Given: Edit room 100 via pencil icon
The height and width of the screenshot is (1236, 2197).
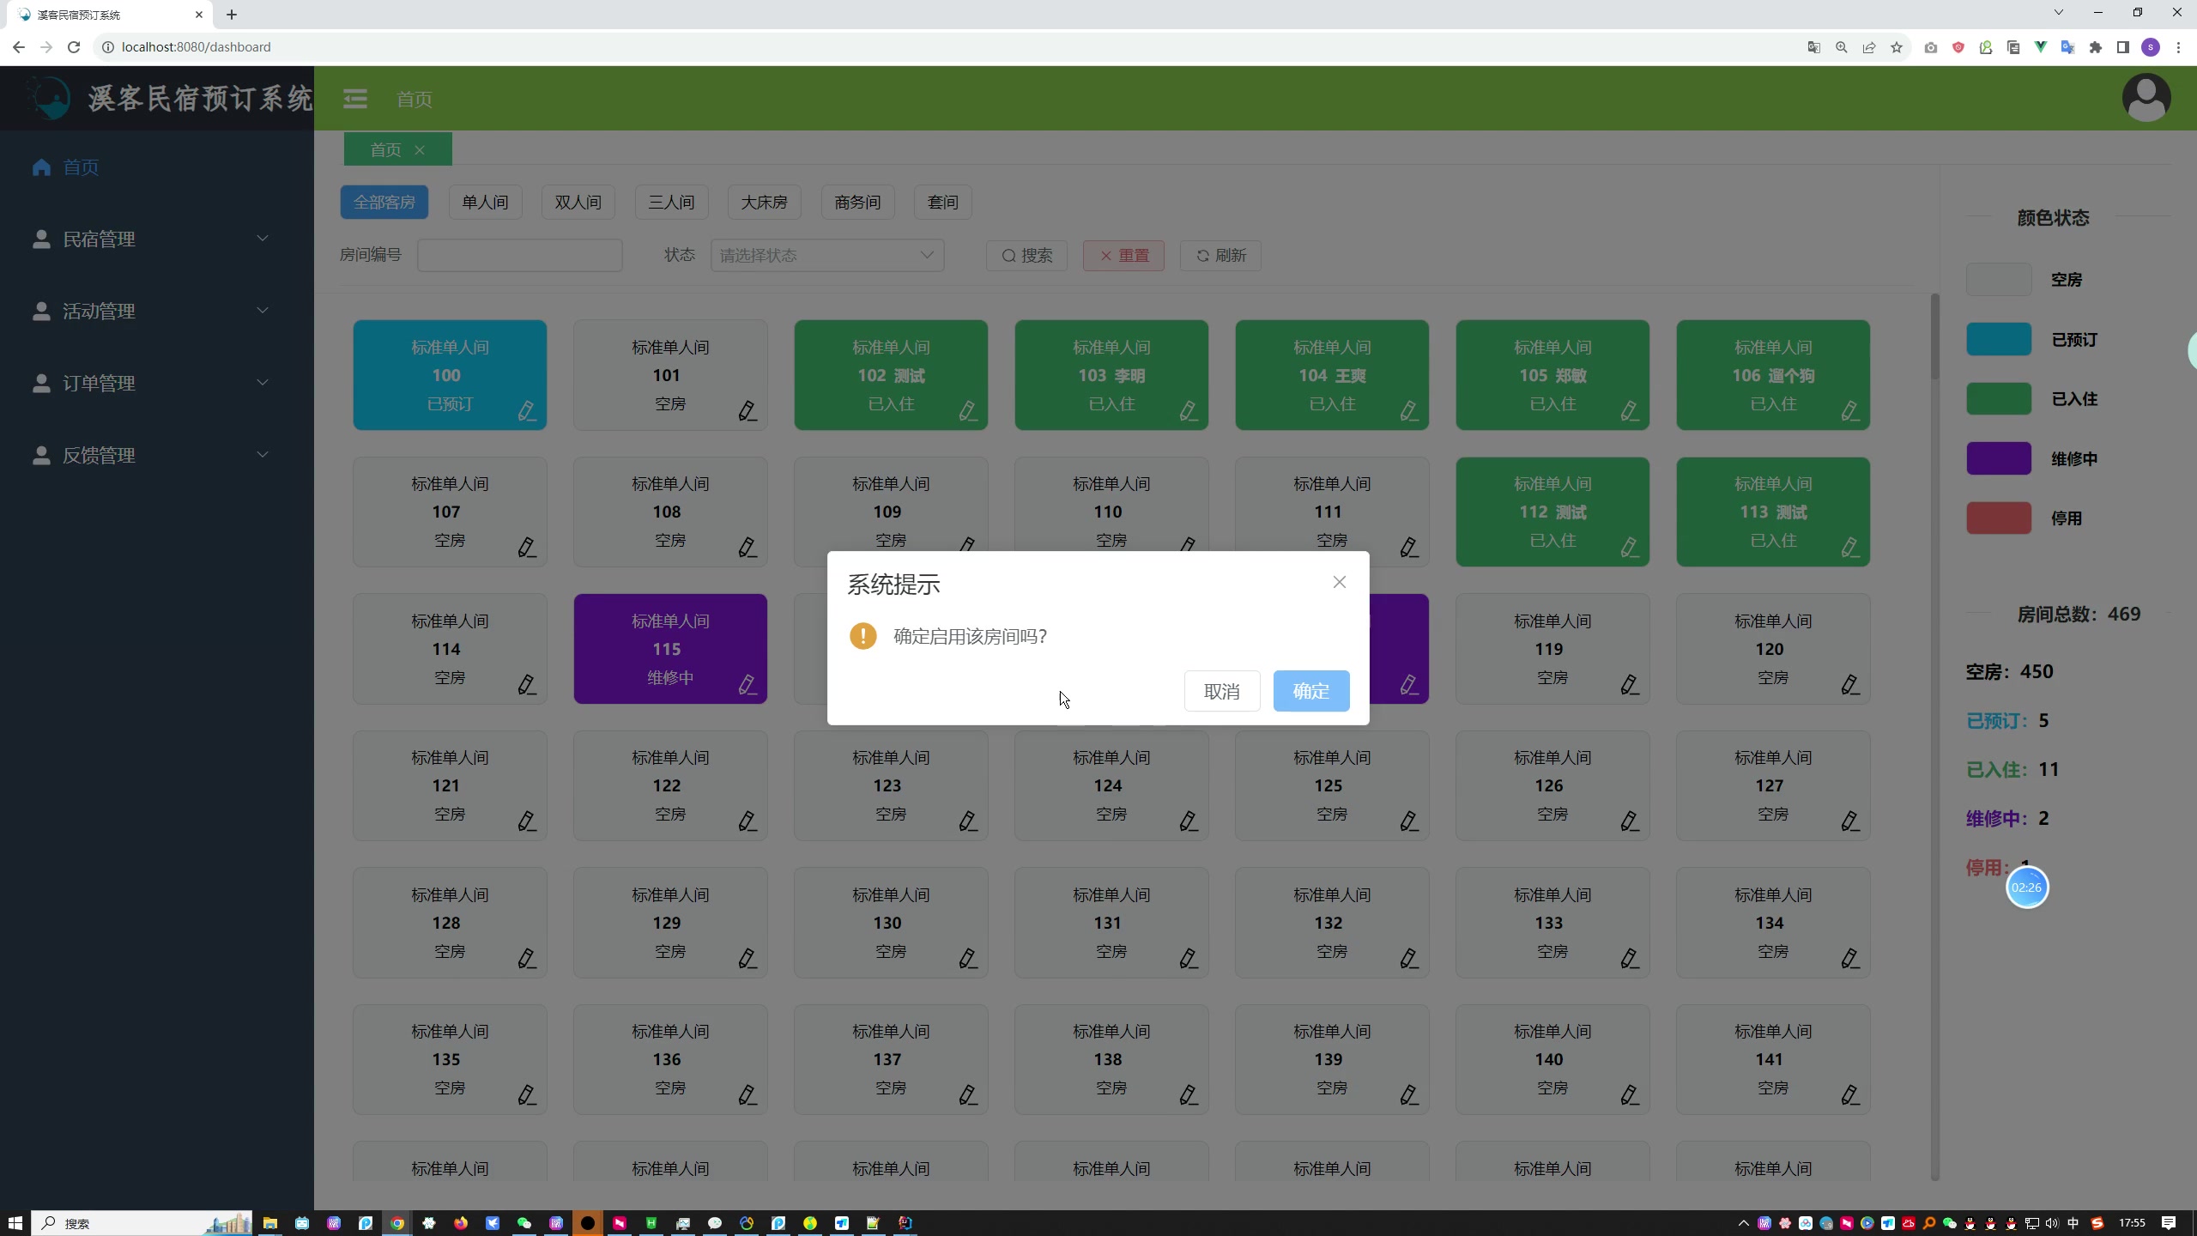Looking at the screenshot, I should [x=527, y=411].
